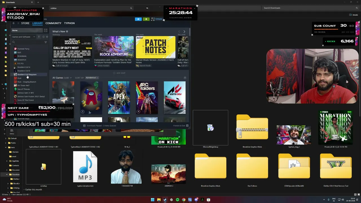
Task: Open Steam library advanced filter options
Action: (x=45, y=42)
